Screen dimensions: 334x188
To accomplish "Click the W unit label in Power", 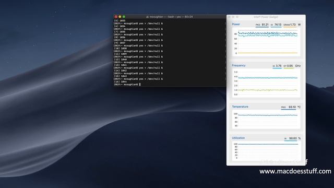I will pyautogui.click(x=299, y=25).
